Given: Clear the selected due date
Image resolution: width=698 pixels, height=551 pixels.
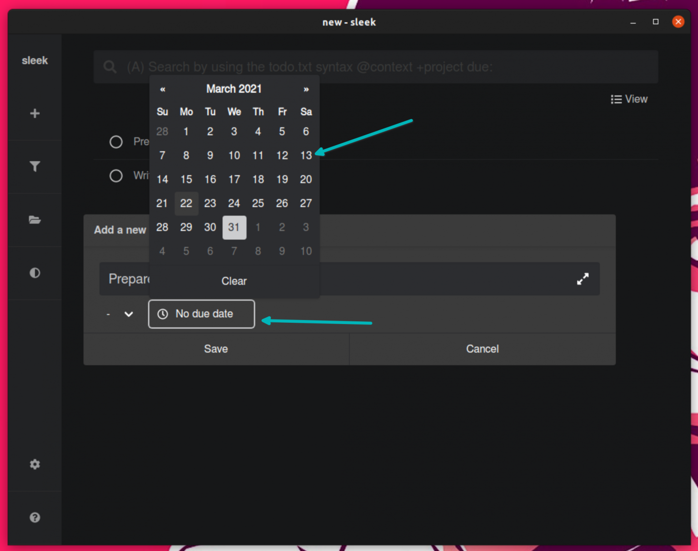Looking at the screenshot, I should click(234, 281).
